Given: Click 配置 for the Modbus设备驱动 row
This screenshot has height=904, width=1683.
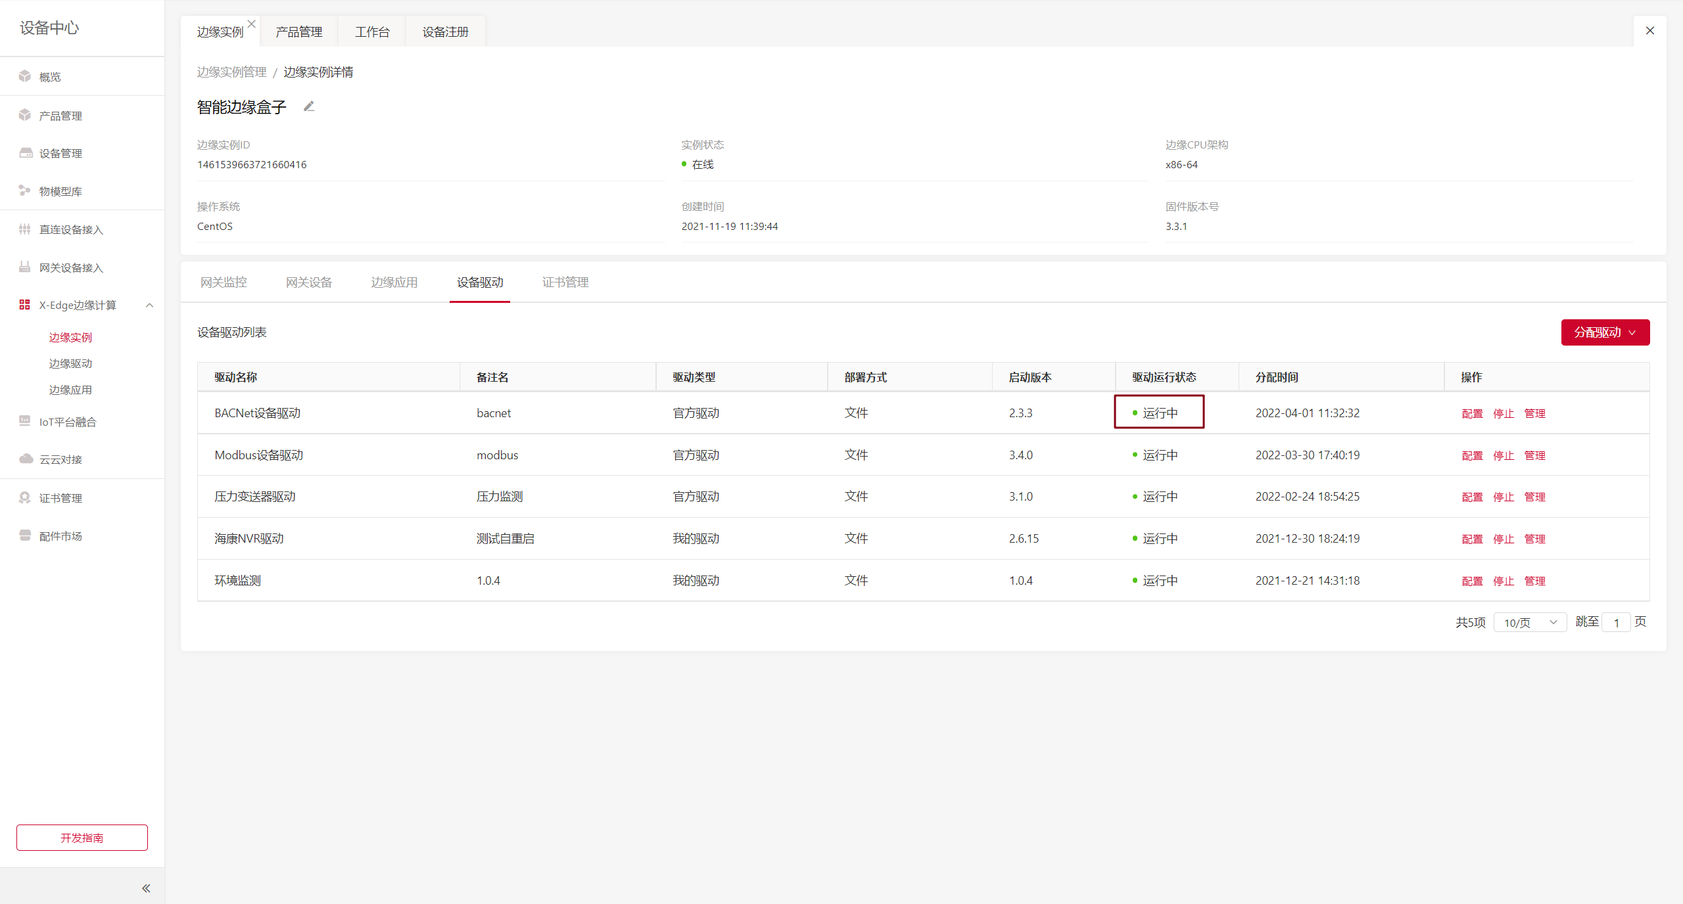Looking at the screenshot, I should coord(1472,455).
